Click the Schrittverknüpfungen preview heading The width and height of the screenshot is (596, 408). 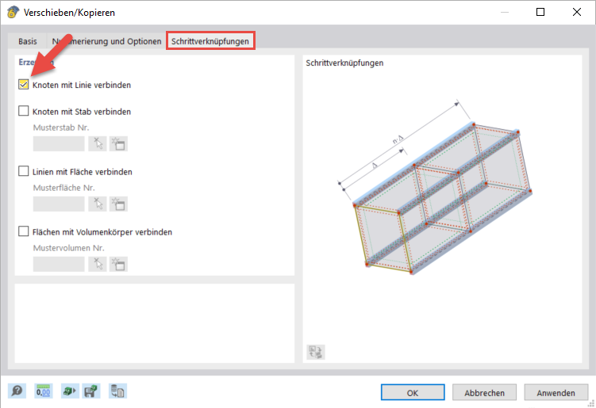click(344, 63)
